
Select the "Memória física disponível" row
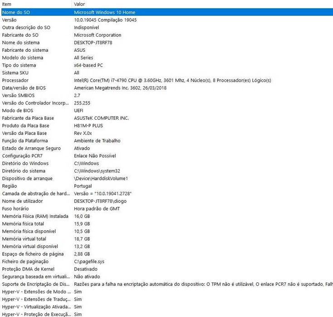[x=167, y=231]
